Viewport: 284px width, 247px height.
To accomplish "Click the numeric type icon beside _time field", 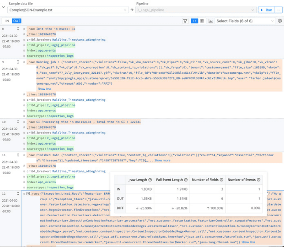I will (x=24, y=34).
